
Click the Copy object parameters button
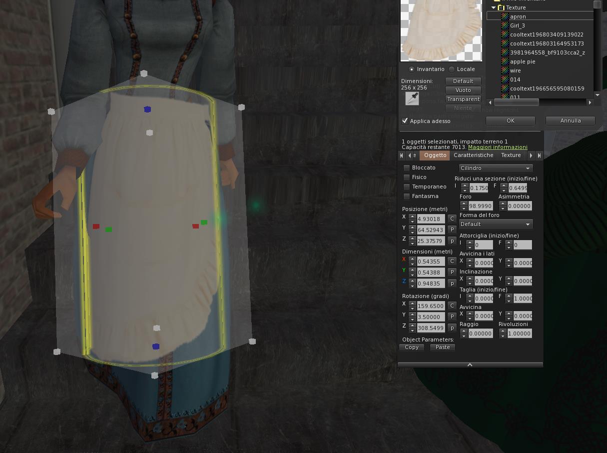click(x=412, y=347)
